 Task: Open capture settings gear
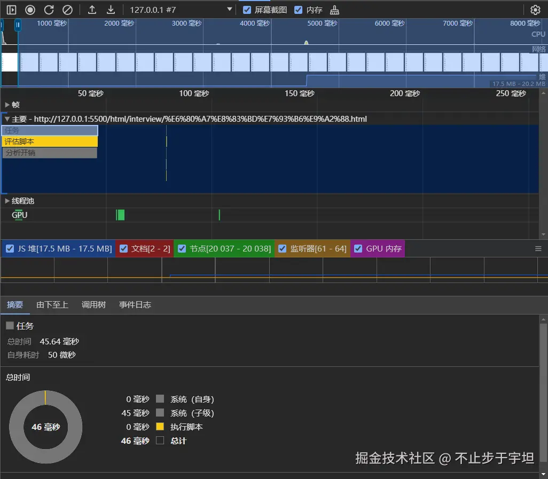pyautogui.click(x=535, y=10)
